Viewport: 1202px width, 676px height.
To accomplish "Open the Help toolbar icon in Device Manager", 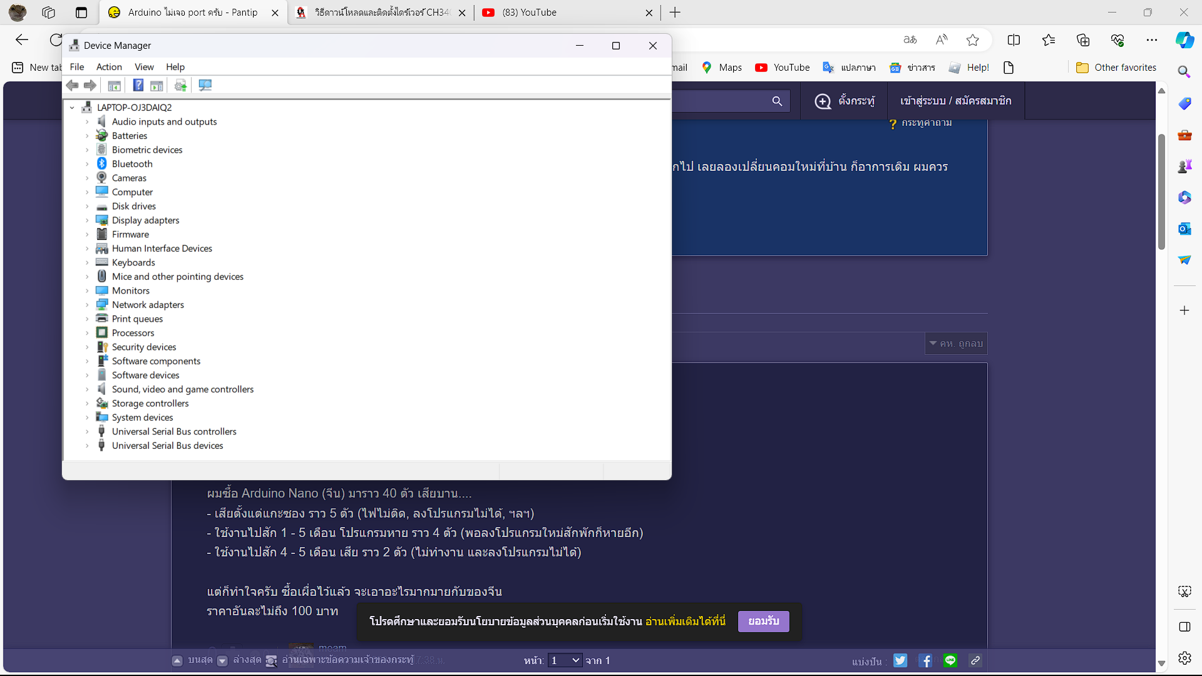I will click(x=138, y=85).
